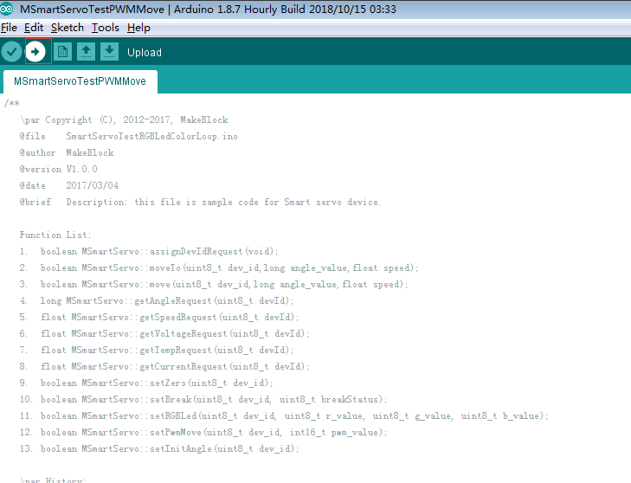This screenshot has width=631, height=483.
Task: Click the getAngleRequest(uint8_t devId) line
Action: 157,300
